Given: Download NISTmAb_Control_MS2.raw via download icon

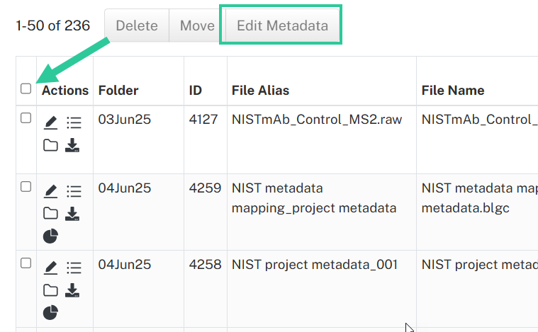Looking at the screenshot, I should point(72,145).
